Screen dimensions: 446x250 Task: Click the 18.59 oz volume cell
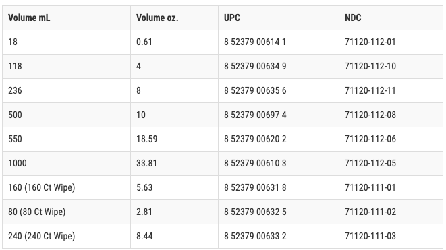tap(174, 139)
